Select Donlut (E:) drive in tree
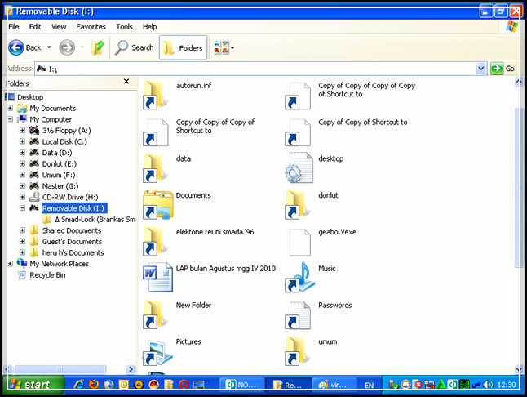The height and width of the screenshot is (397, 527). [60, 164]
